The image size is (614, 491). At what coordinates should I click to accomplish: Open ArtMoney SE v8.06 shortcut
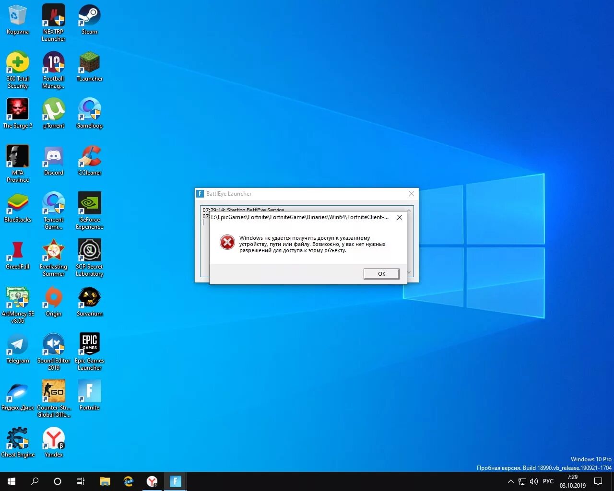18,304
